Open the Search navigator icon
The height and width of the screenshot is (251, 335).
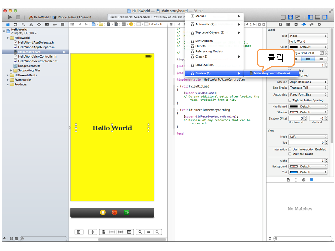click(23, 24)
